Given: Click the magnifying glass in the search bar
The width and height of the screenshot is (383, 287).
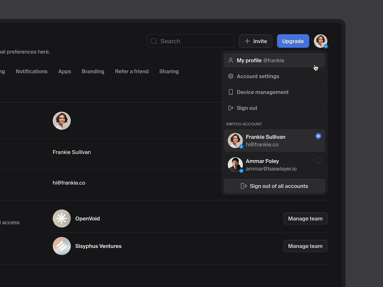Looking at the screenshot, I should (x=154, y=41).
